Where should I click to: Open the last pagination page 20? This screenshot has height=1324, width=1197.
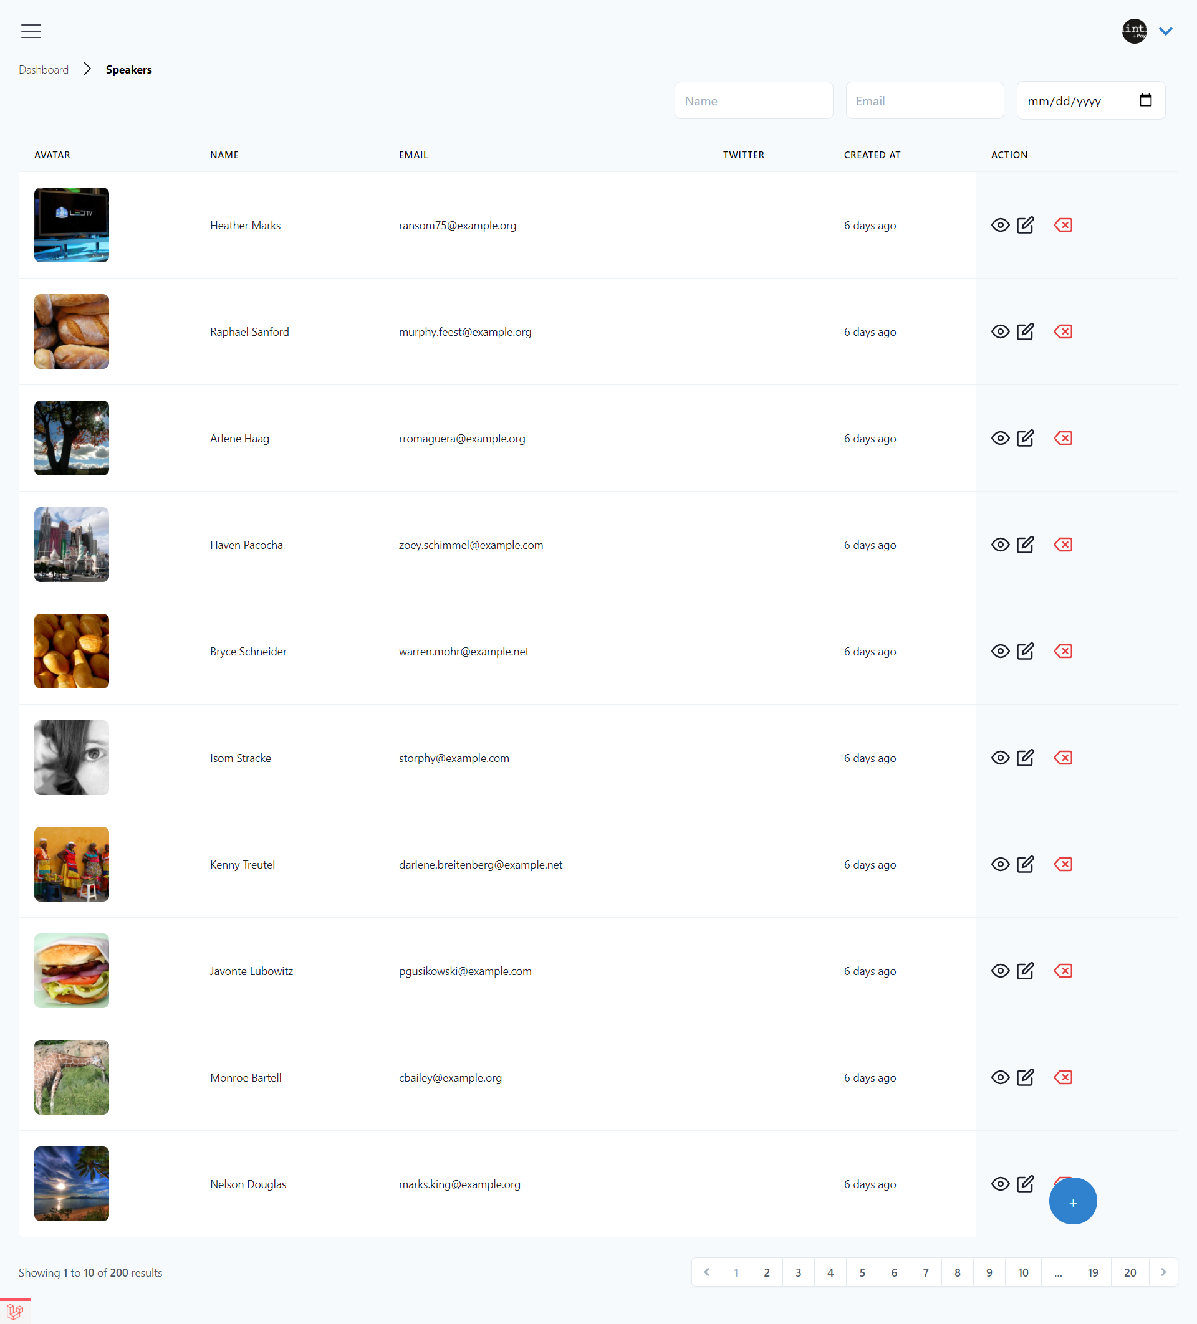1129,1273
